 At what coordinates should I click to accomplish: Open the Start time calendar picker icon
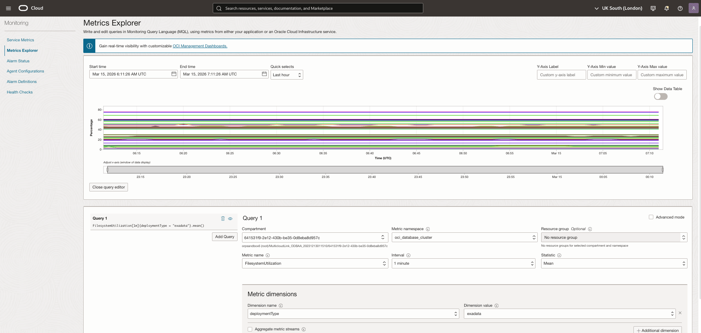click(174, 74)
